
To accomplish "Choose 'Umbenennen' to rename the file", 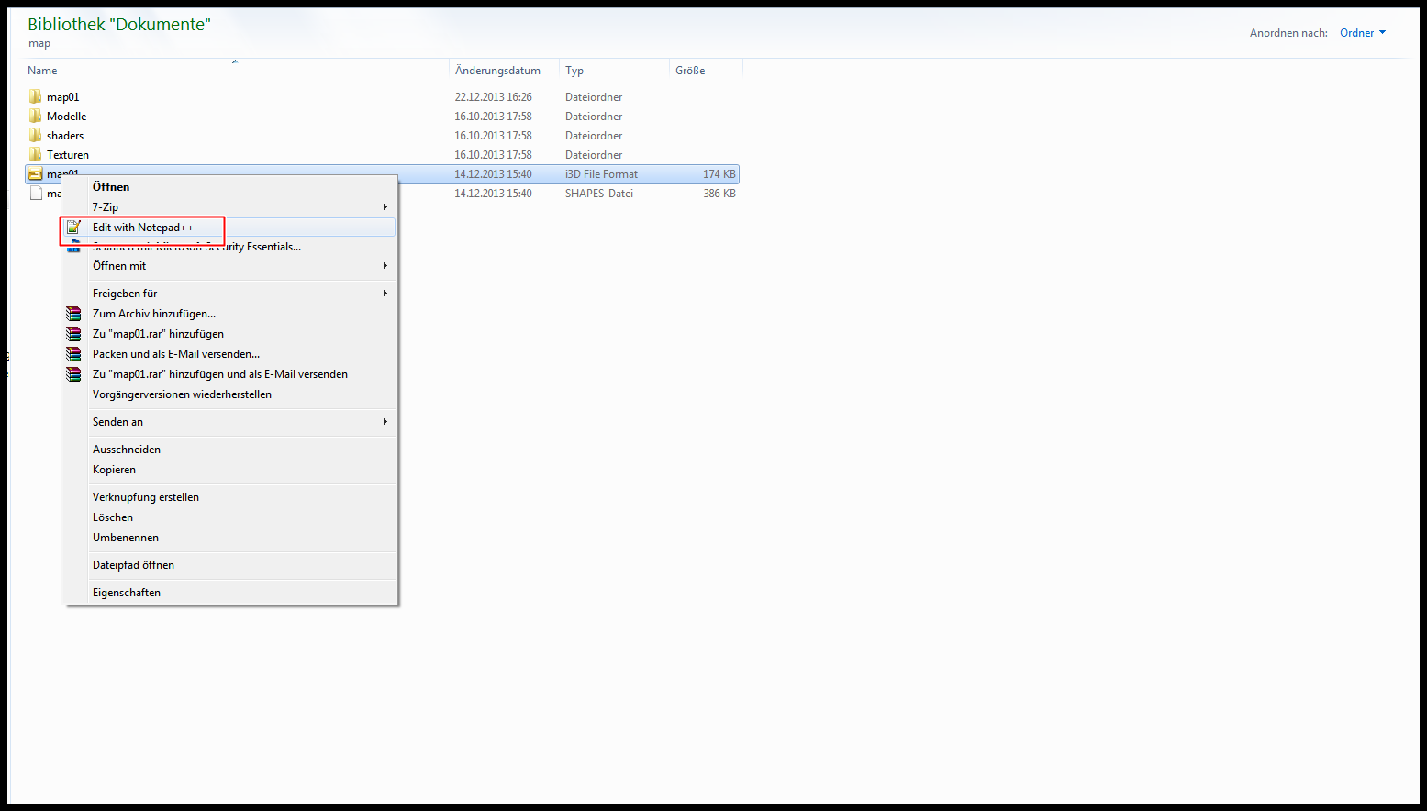I will click(126, 538).
